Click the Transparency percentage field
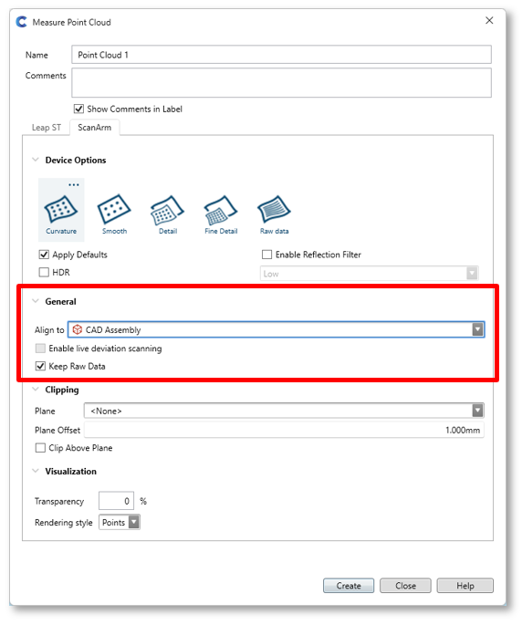Image resolution: width=522 pixels, height=625 pixels. [x=116, y=501]
